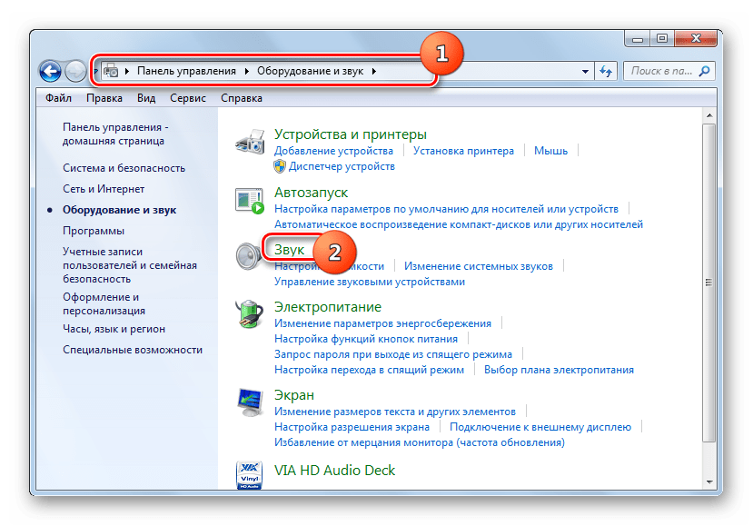Screen dimensions: 753x526
Task: Click the Автозапуск category icon
Action: [250, 200]
